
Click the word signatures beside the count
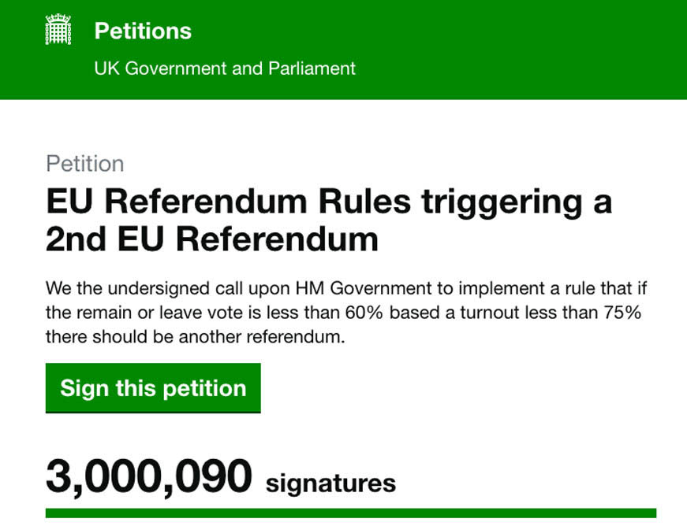(330, 483)
